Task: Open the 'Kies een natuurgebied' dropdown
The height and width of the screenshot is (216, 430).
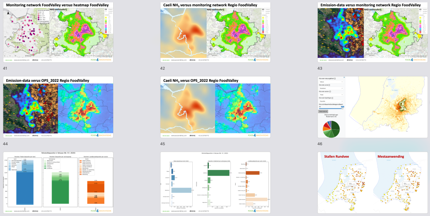Action: click(331, 82)
